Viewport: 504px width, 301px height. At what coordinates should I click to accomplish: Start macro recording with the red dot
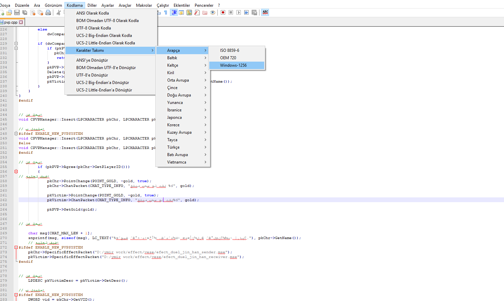click(223, 13)
